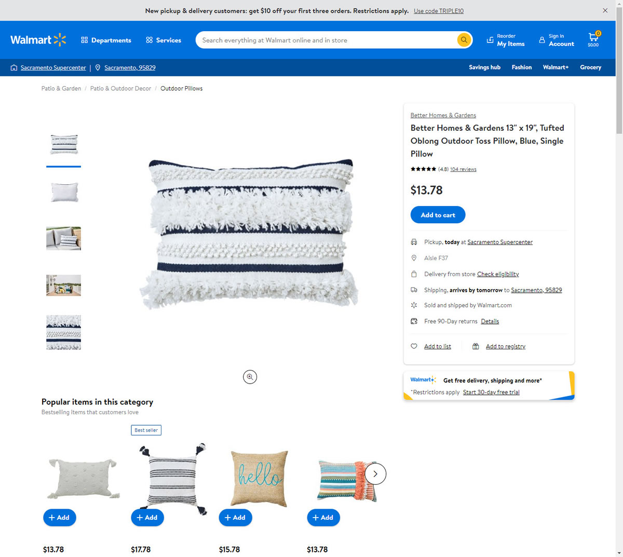Select the close-up texture pillow thumbnail
The height and width of the screenshot is (557, 623).
pos(63,332)
